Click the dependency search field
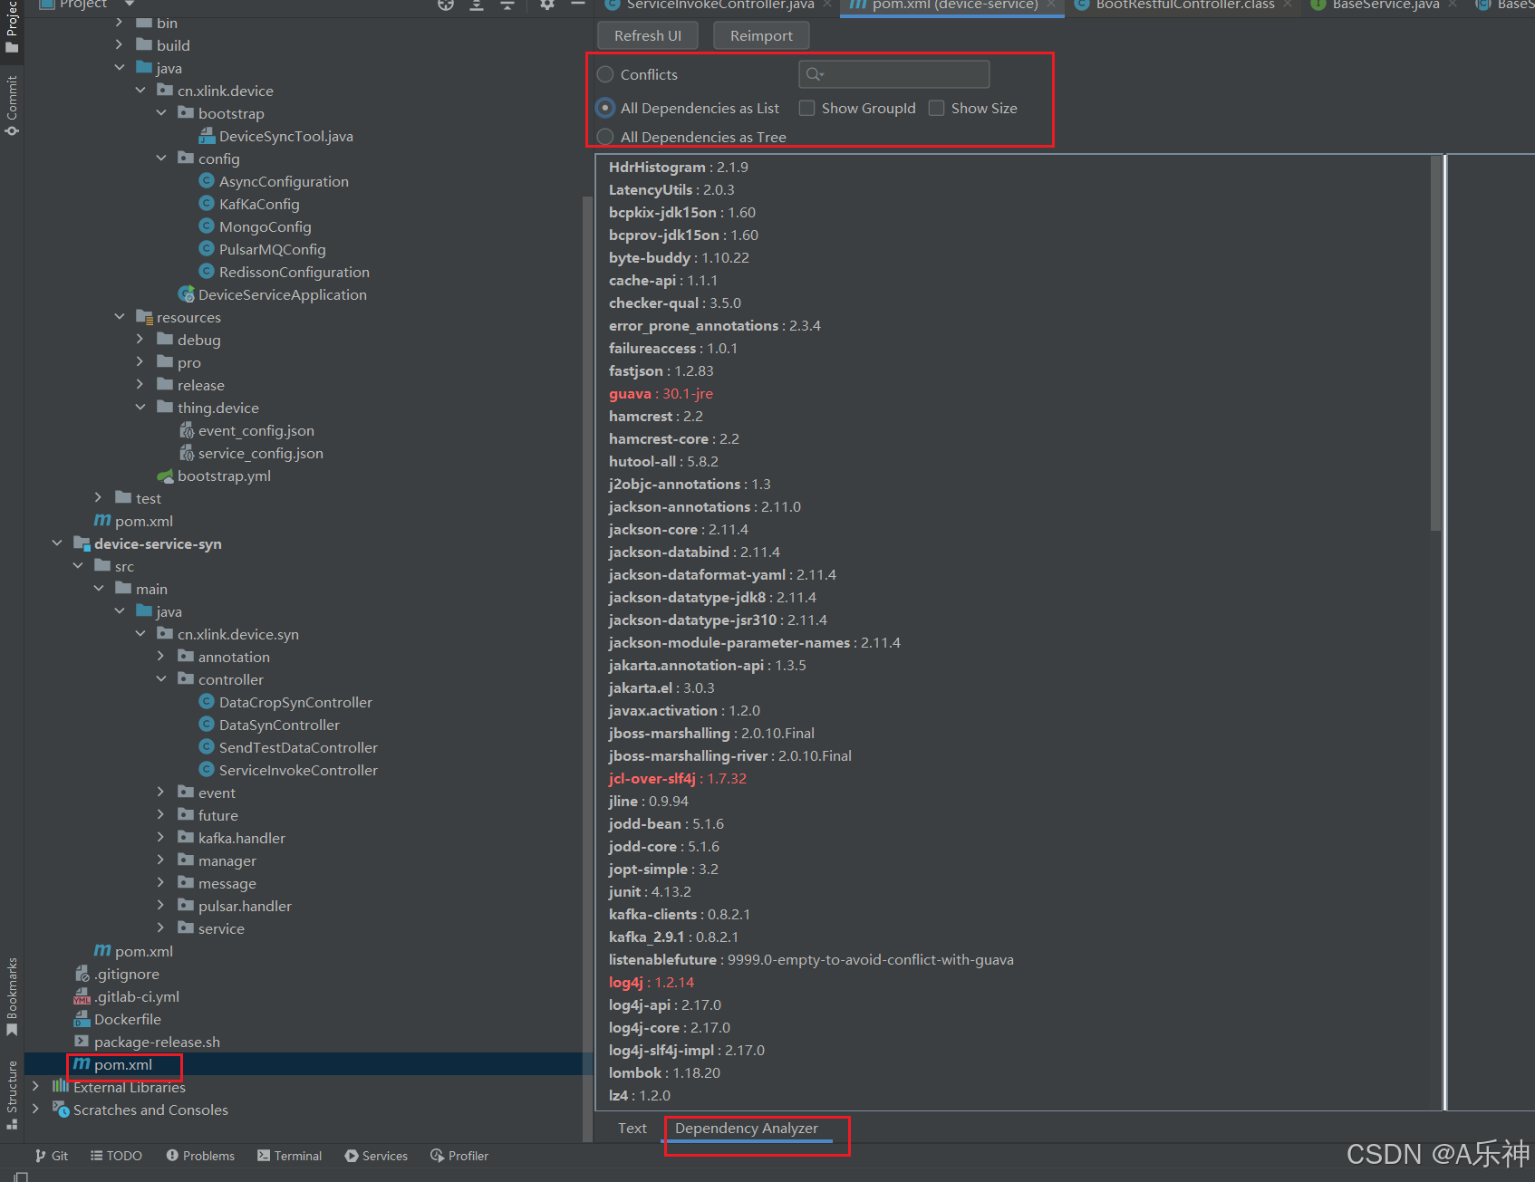The image size is (1535, 1182). click(893, 74)
